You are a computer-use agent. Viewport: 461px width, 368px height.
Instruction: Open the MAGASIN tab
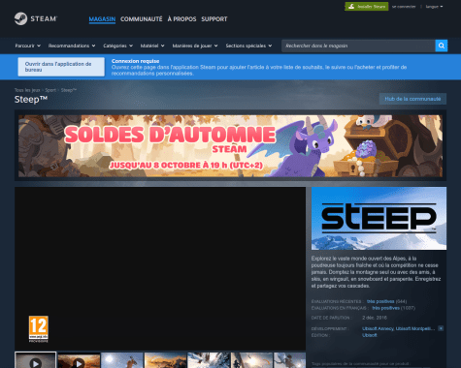point(102,19)
